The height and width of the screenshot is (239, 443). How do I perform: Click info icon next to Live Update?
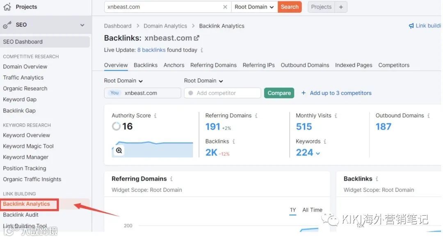point(202,50)
